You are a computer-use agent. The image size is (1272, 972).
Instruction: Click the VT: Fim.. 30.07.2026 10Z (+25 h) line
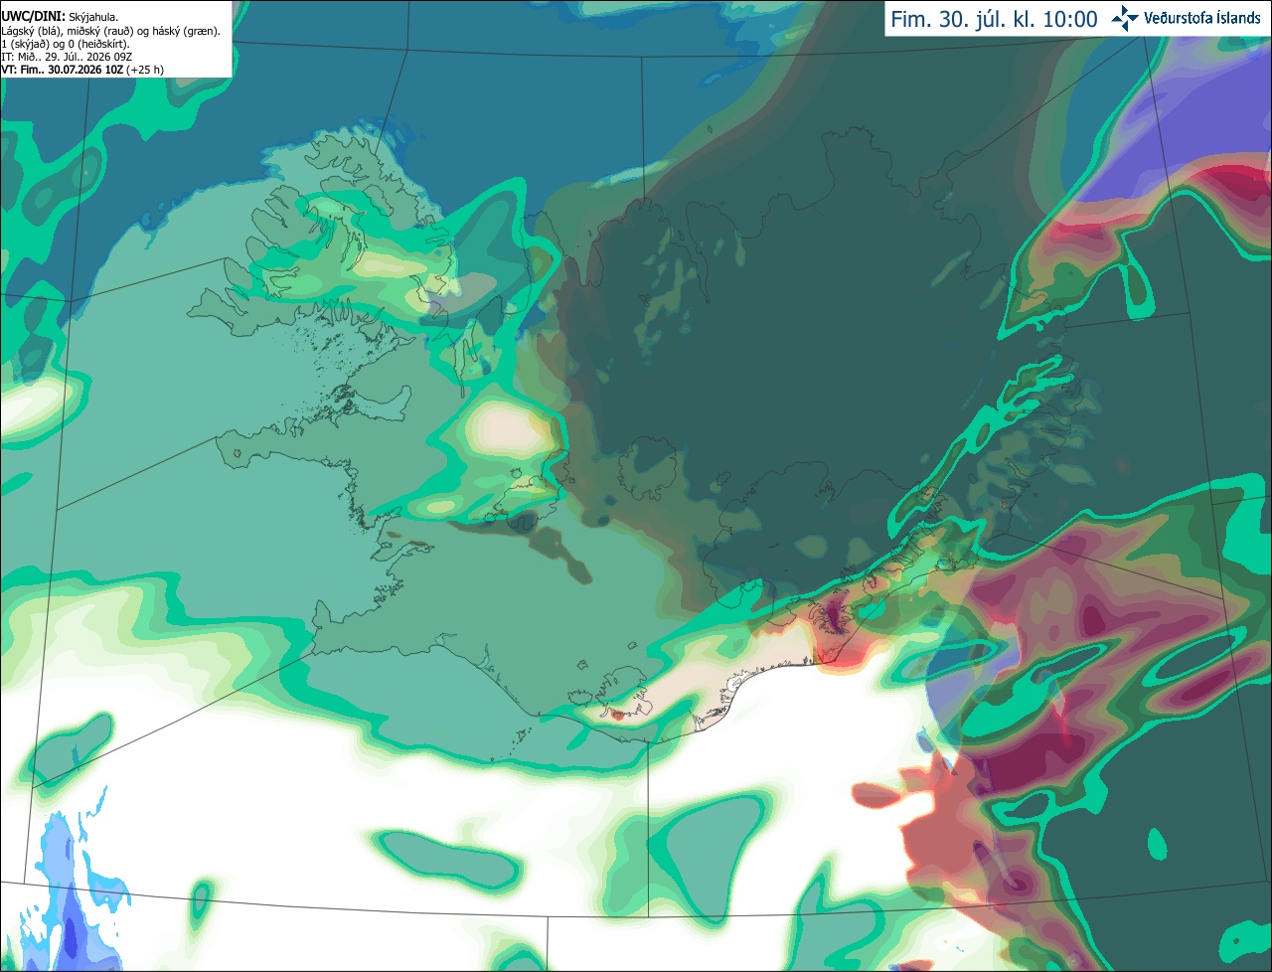pos(82,70)
